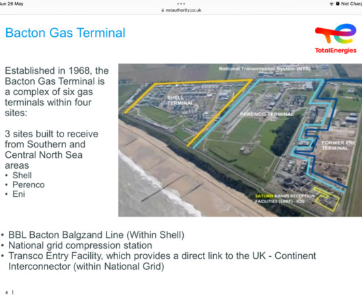362x302 pixels.
Task: Click the Bacton Gas Terminal heading
Action: [66, 33]
